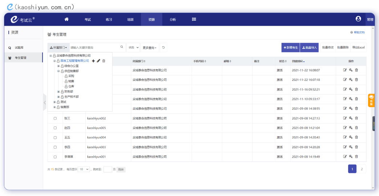The height and width of the screenshot is (196, 379).
Task: Add a sub-department under 国咨工程管理有限公司 with the plus icon
Action: [x=93, y=61]
